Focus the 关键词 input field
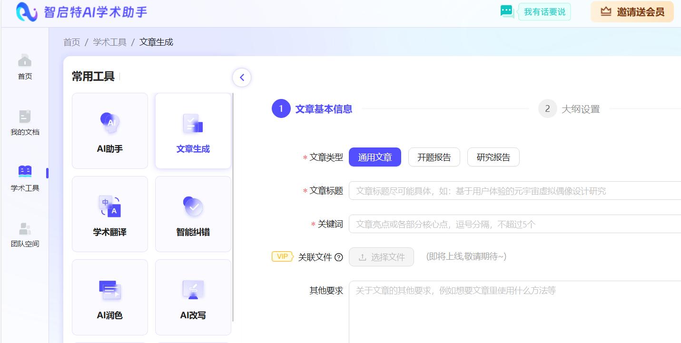The image size is (681, 343). pyautogui.click(x=515, y=224)
